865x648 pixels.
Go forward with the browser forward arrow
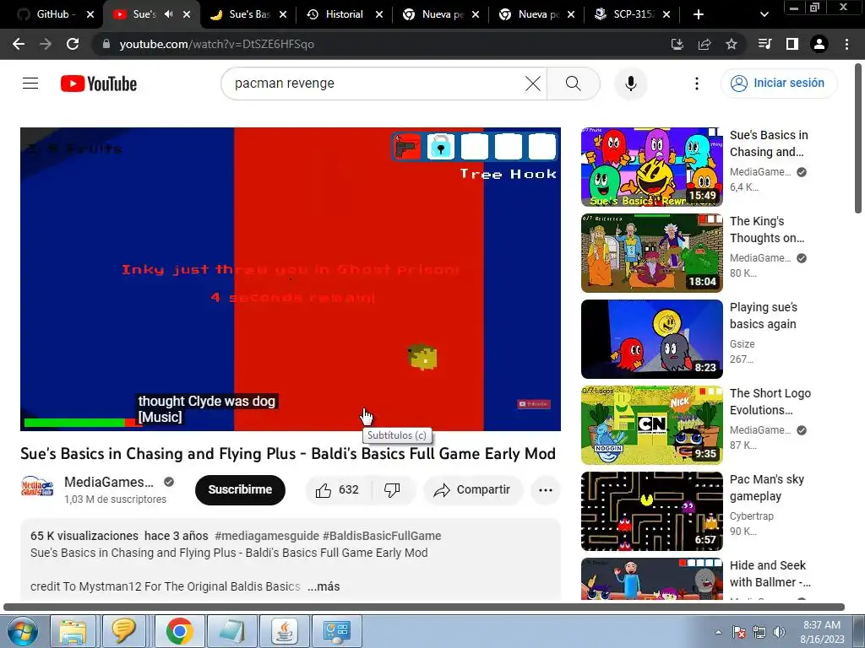(x=46, y=44)
